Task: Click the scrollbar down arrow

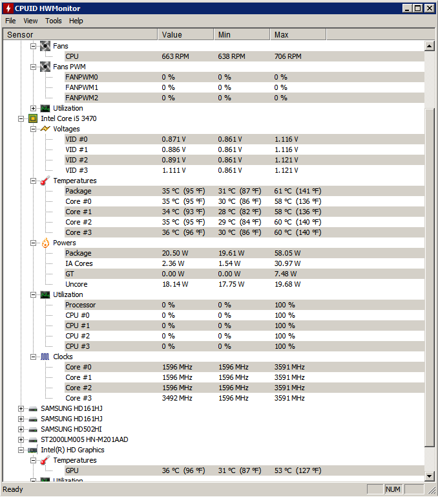Action: pyautogui.click(x=429, y=476)
